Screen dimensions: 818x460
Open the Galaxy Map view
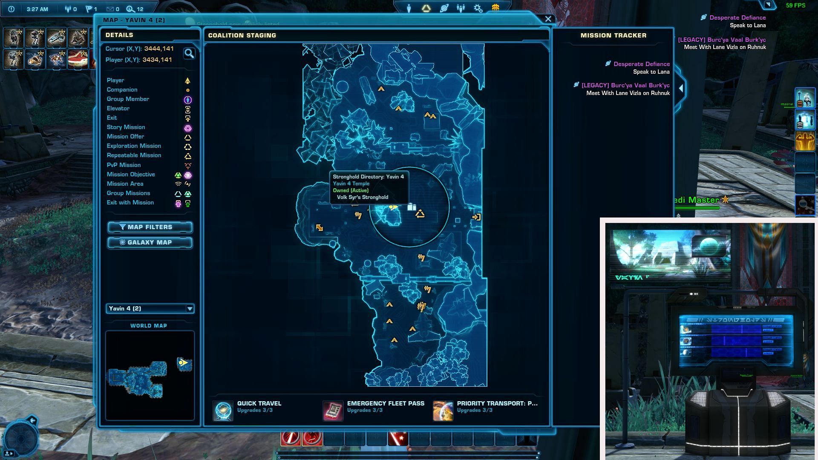(150, 242)
